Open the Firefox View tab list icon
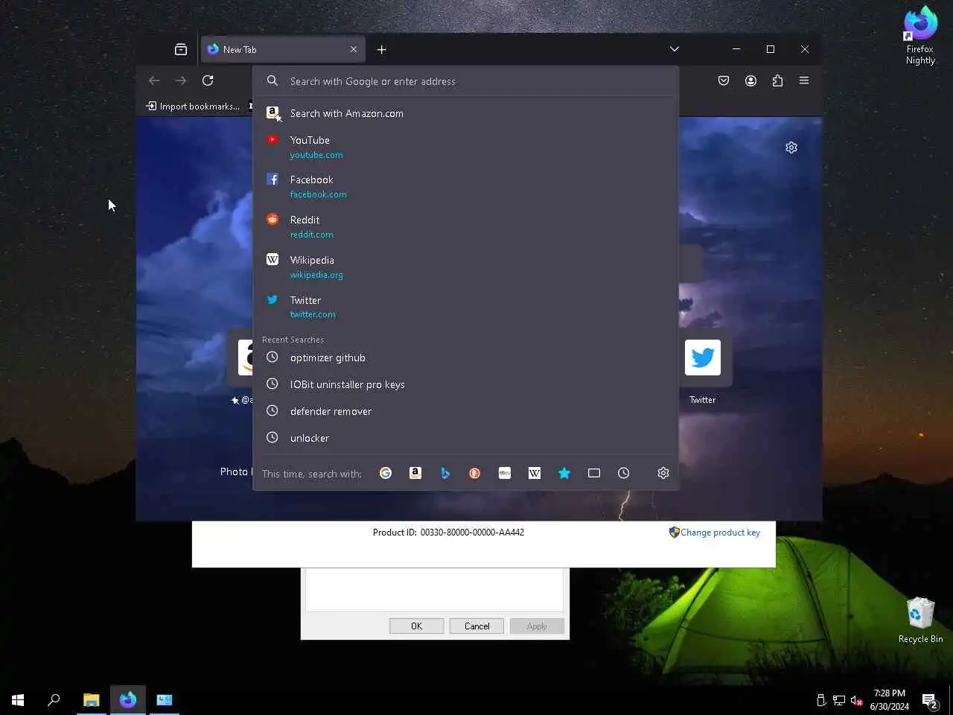 coord(181,49)
